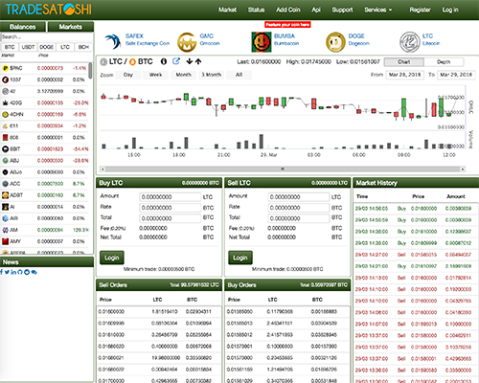The height and width of the screenshot is (383, 479).
Task: Go to Market in the top menu
Action: point(227,10)
